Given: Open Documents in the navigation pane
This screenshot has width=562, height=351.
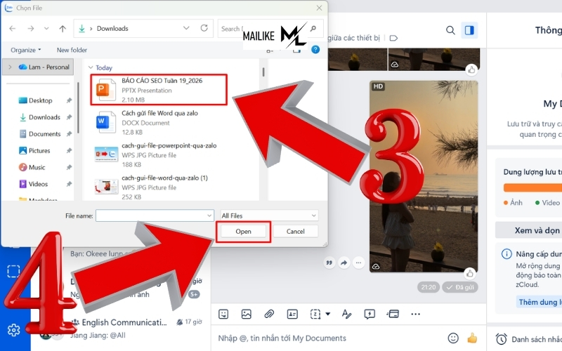Looking at the screenshot, I should tap(39, 134).
